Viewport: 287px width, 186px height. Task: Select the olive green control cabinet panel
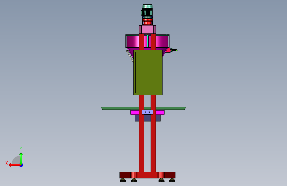[x=148, y=73]
